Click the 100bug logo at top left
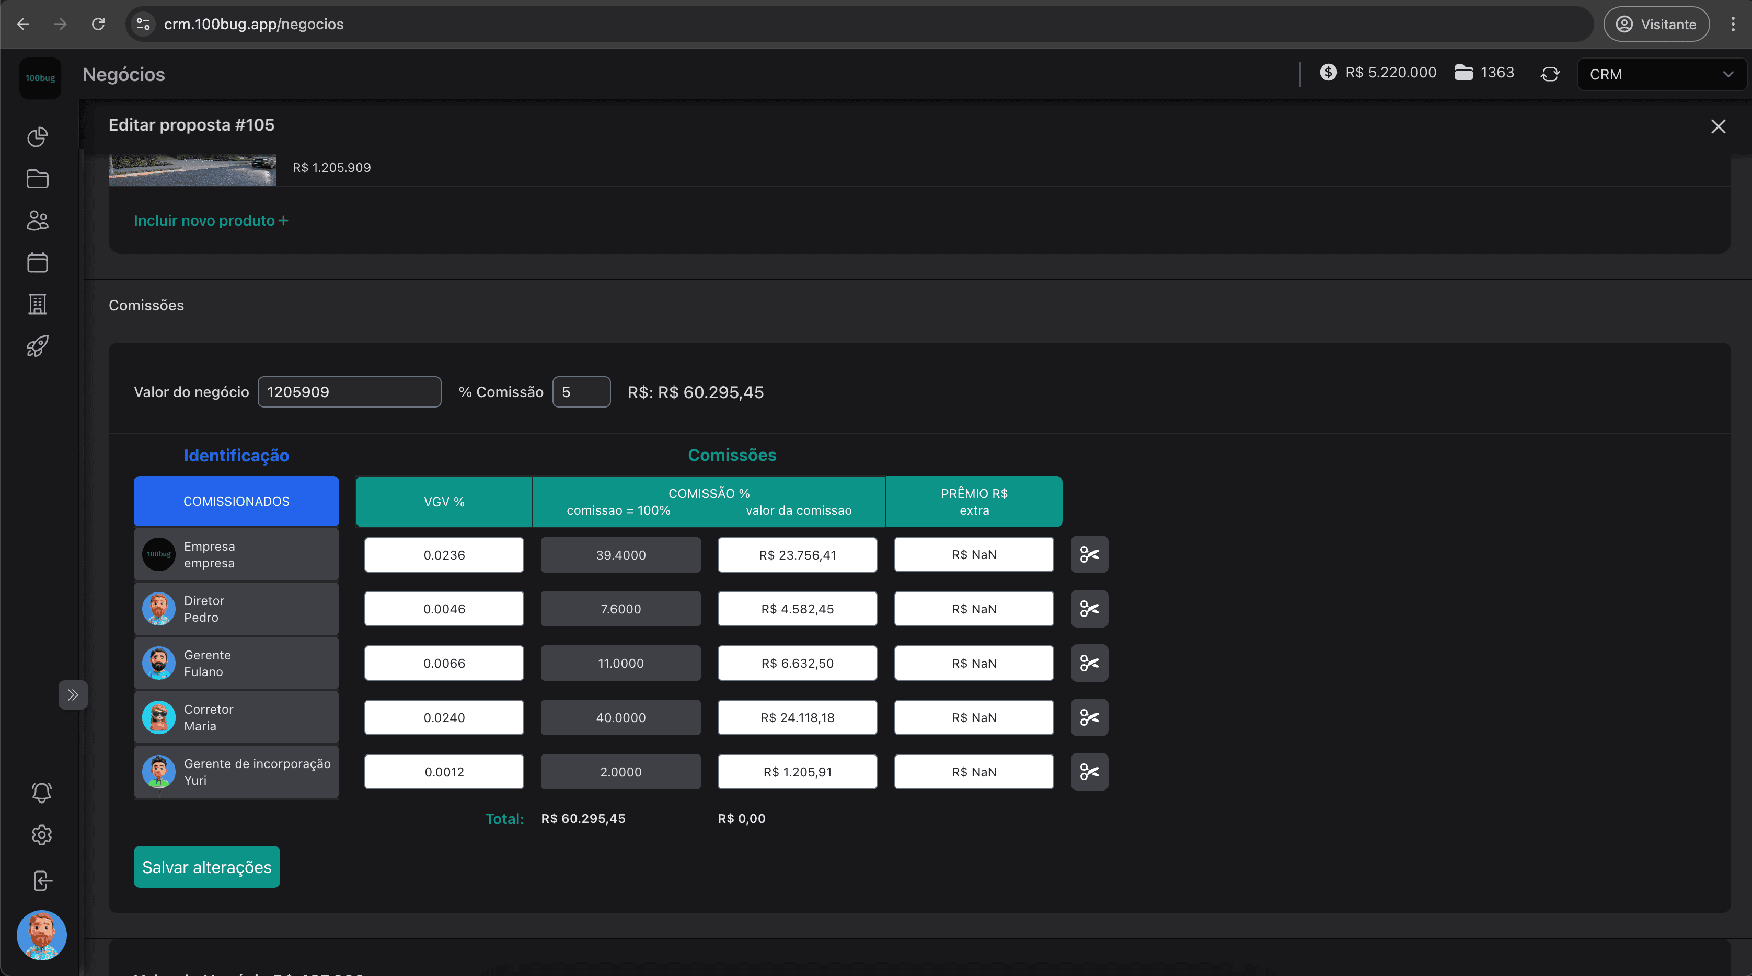Image resolution: width=1752 pixels, height=976 pixels. (40, 78)
